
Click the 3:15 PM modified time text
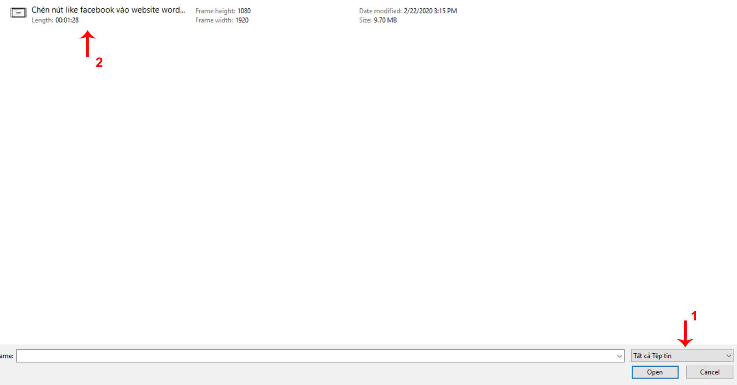coord(445,11)
